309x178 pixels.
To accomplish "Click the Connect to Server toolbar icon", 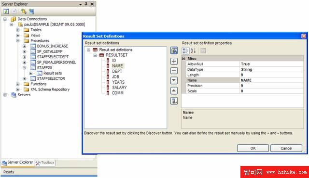I will 31,12.
